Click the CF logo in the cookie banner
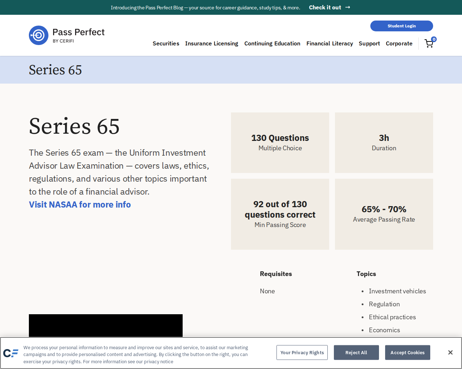Screen dimensions: 462x369 10,354
